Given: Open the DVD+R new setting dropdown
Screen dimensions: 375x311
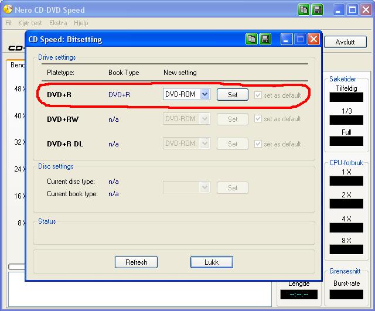Looking at the screenshot, I should coord(186,94).
